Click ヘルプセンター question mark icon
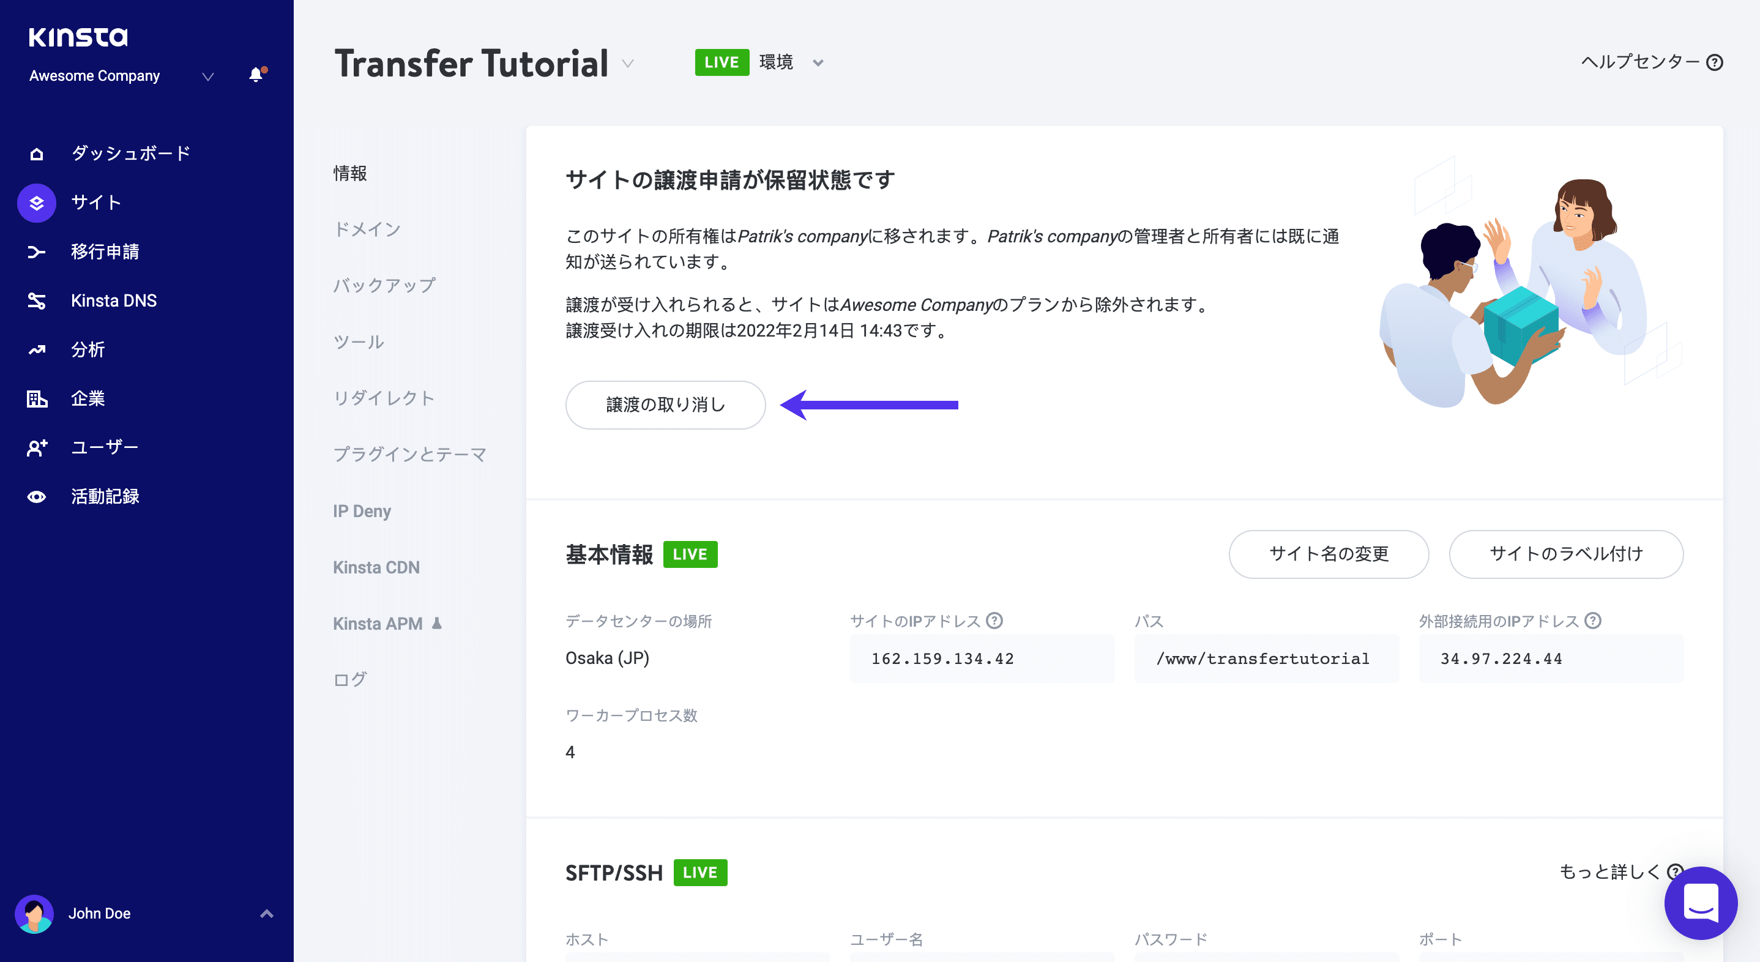The image size is (1760, 962). 1714,63
